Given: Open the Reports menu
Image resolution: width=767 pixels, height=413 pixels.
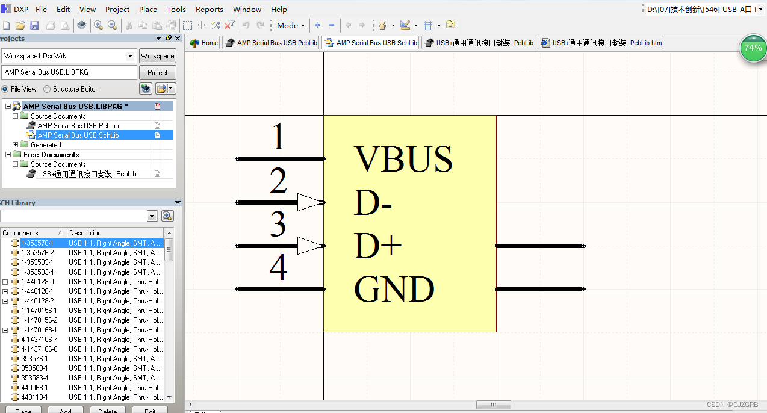Looking at the screenshot, I should [209, 9].
